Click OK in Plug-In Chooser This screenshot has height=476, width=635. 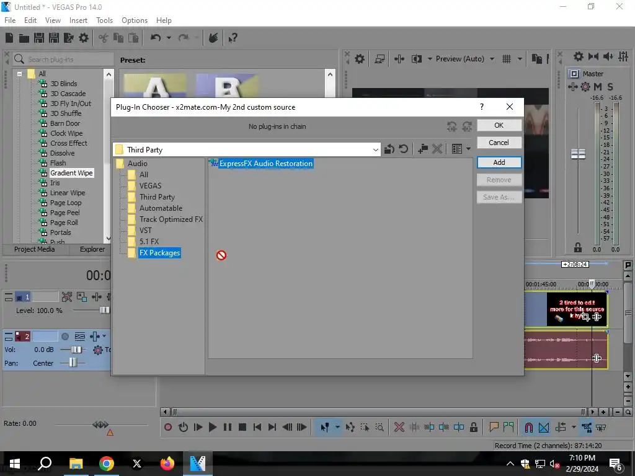[x=499, y=125]
